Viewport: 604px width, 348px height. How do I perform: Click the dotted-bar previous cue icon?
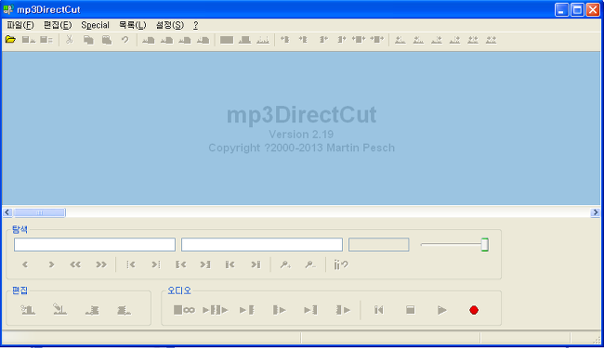click(131, 264)
